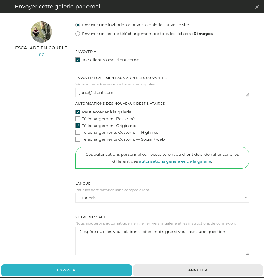Close the email gallery dialog

(x=257, y=7)
